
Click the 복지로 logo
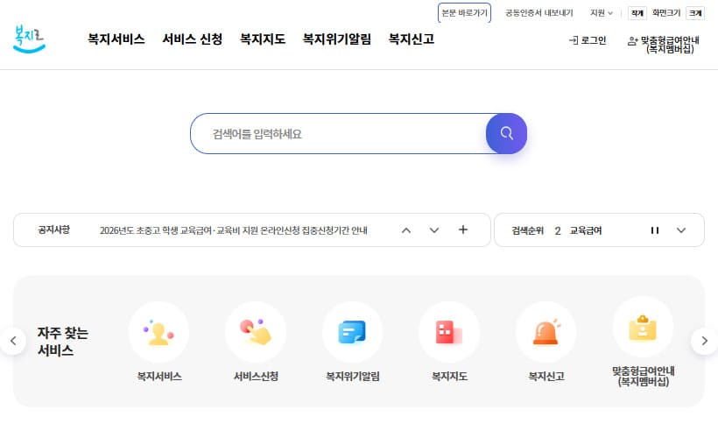pyautogui.click(x=30, y=39)
